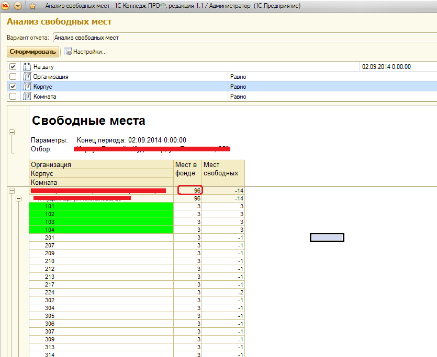The height and width of the screenshot is (357, 437).
Task: Open the Настройки... settings
Action: (x=89, y=52)
